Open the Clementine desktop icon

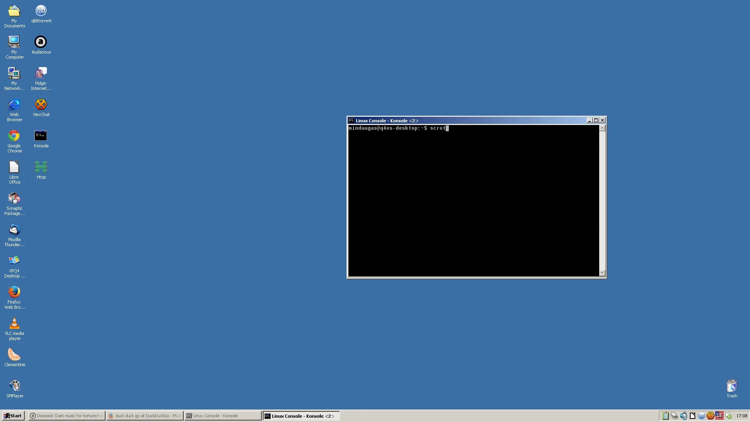point(14,355)
